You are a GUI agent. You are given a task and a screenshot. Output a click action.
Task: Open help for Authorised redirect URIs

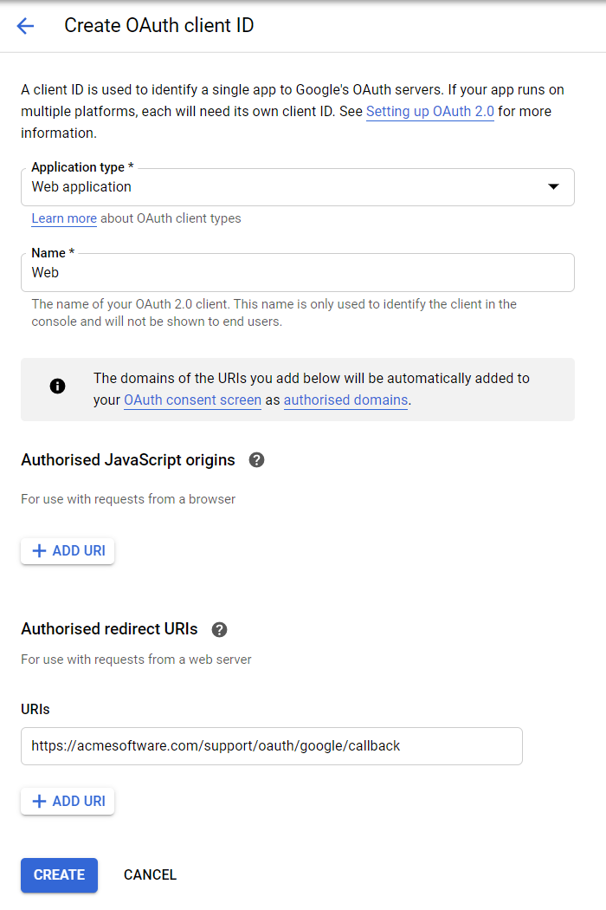[219, 630]
